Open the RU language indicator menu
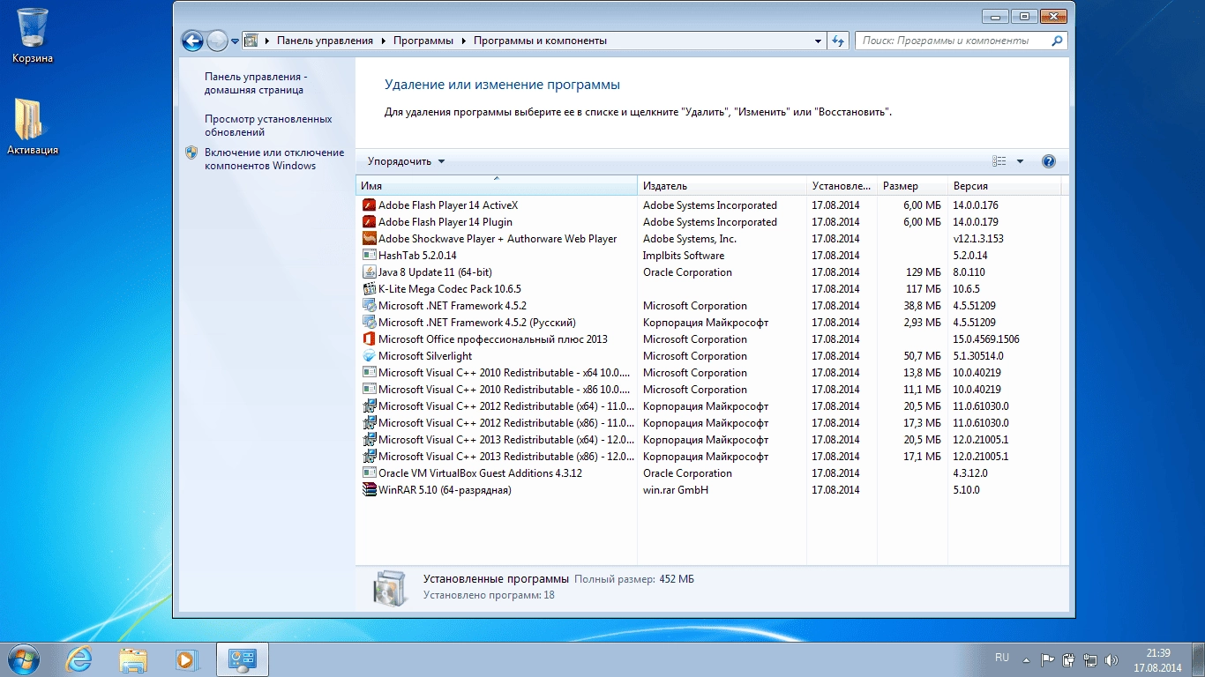The height and width of the screenshot is (677, 1205). click(x=1002, y=658)
